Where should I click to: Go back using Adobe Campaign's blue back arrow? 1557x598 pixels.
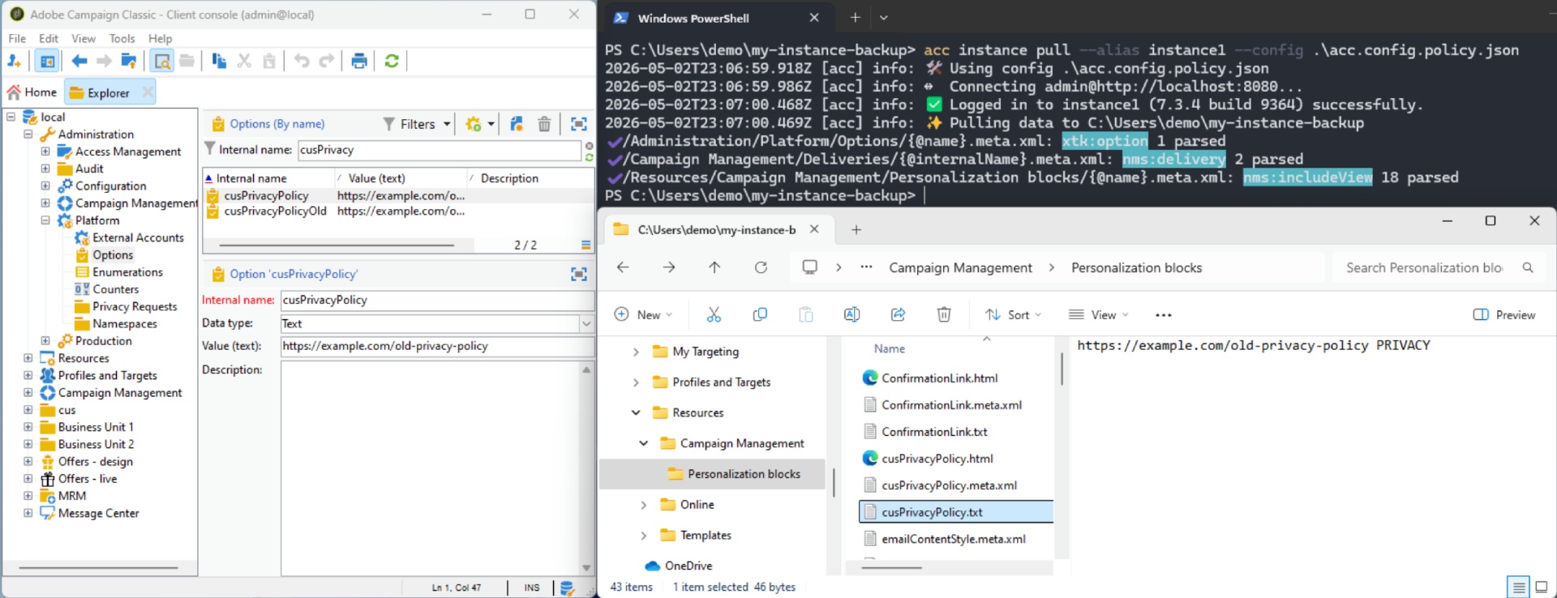click(79, 61)
